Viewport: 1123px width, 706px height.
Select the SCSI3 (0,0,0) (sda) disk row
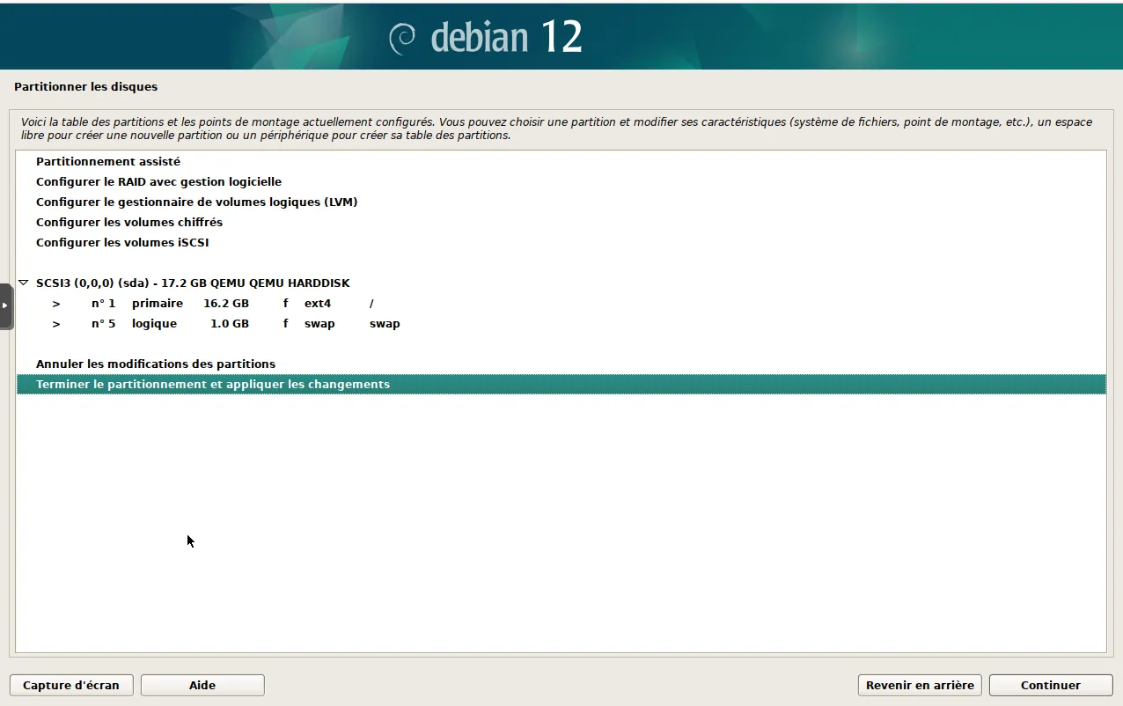[x=561, y=283]
